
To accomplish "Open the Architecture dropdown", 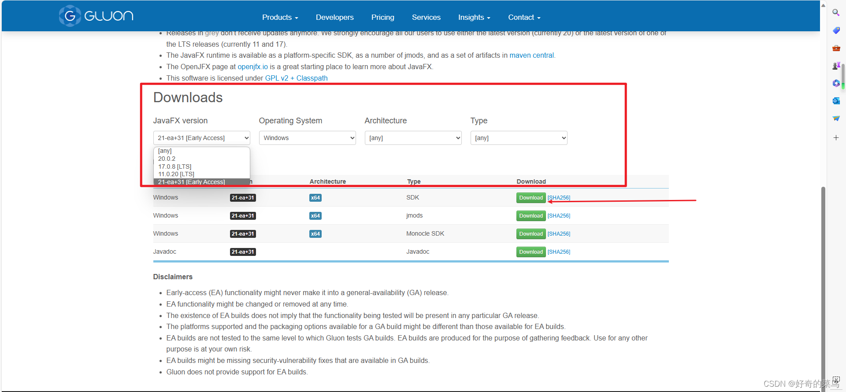I will coord(413,138).
